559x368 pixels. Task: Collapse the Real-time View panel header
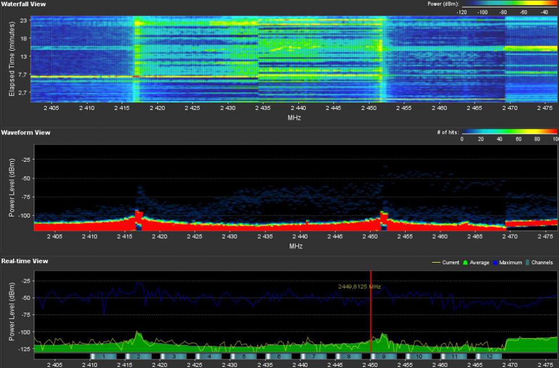[24, 261]
